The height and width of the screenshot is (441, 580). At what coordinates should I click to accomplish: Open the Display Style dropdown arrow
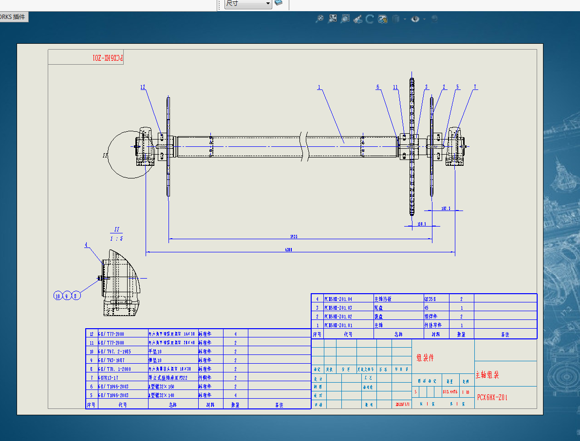click(x=405, y=19)
